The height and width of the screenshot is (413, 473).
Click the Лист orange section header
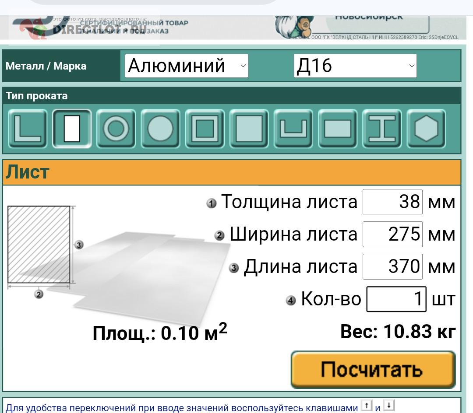tap(232, 172)
